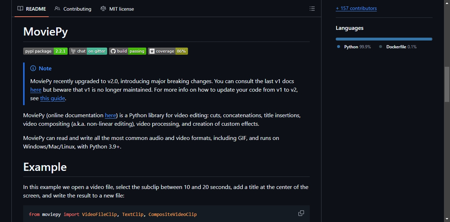Click the Python 99.9% language entry
Image resolution: width=450 pixels, height=222 pixels.
tap(354, 47)
